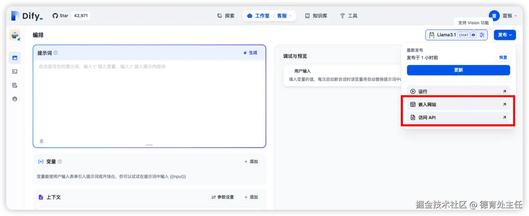Open 参数设置 parameter settings for context
This screenshot has height=216, width=529.
click(x=223, y=197)
